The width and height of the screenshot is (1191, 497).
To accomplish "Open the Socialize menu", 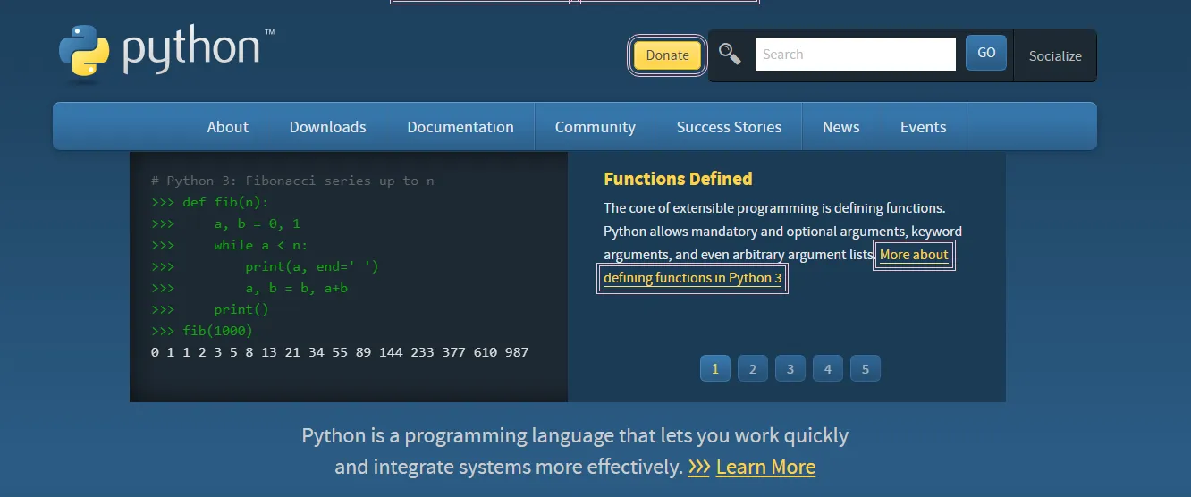I will [x=1055, y=55].
